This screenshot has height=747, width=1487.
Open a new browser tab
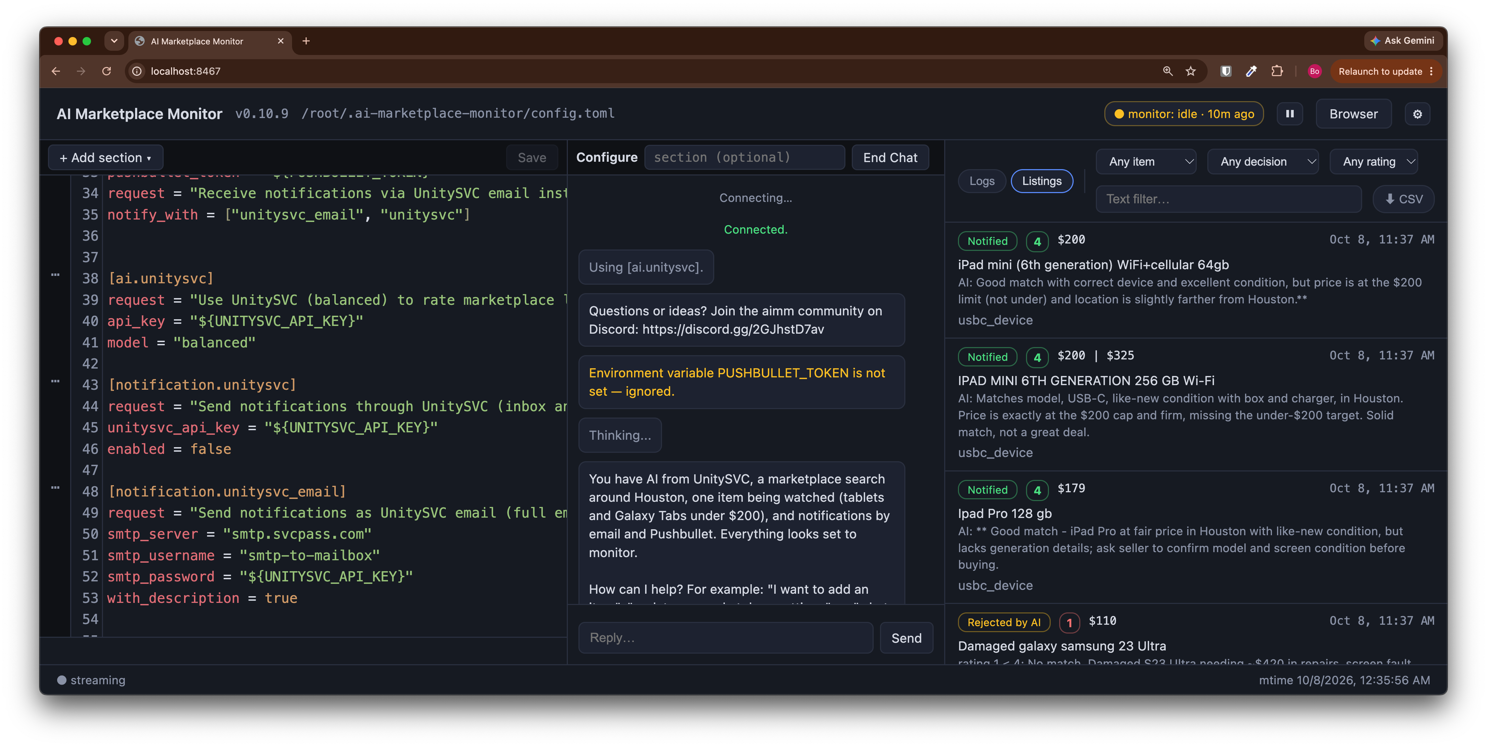point(306,41)
